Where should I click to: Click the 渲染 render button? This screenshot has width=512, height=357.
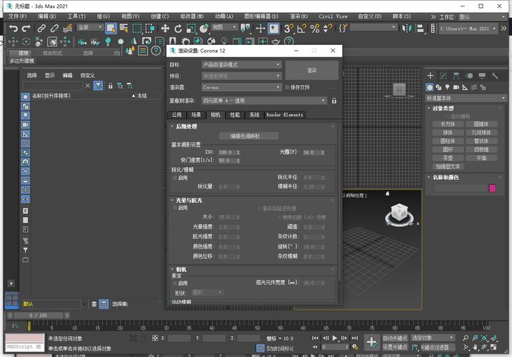(x=311, y=70)
